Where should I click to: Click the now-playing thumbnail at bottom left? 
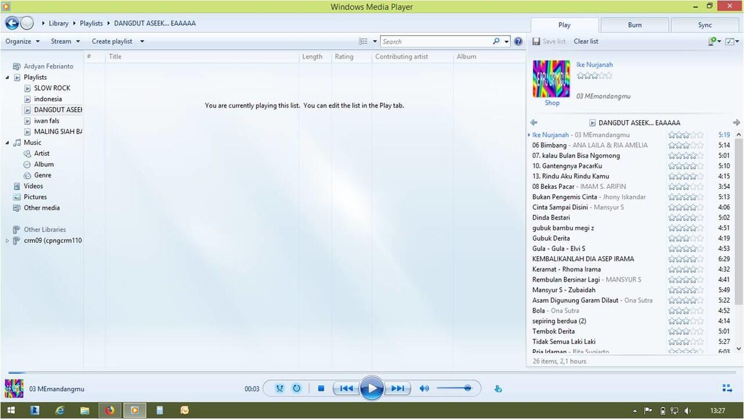(14, 388)
